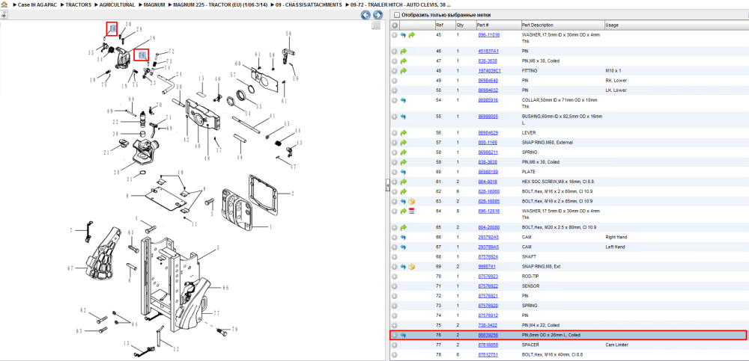This screenshot has height=361, width=749.
Task: Click green forward arrow on Ref 45 row
Action: (x=411, y=35)
